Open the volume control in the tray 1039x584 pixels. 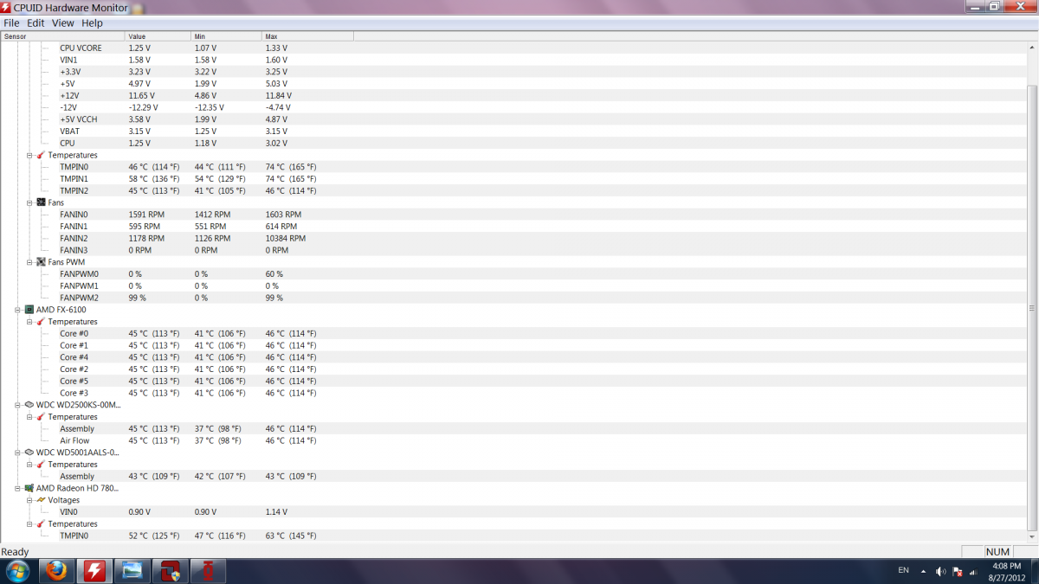(x=940, y=571)
